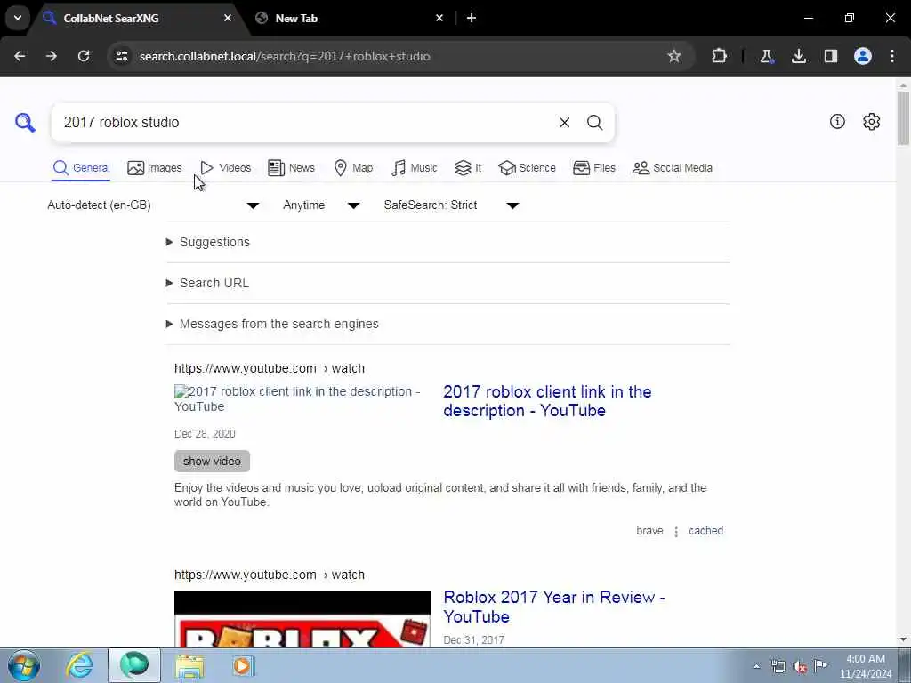Go back to previous page
This screenshot has height=683, width=911.
pos(20,56)
